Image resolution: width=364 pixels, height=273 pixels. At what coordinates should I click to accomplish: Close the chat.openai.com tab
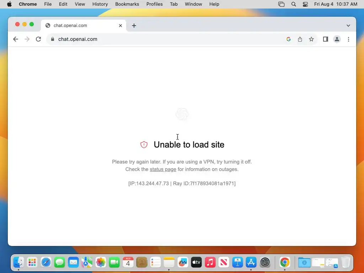121,26
